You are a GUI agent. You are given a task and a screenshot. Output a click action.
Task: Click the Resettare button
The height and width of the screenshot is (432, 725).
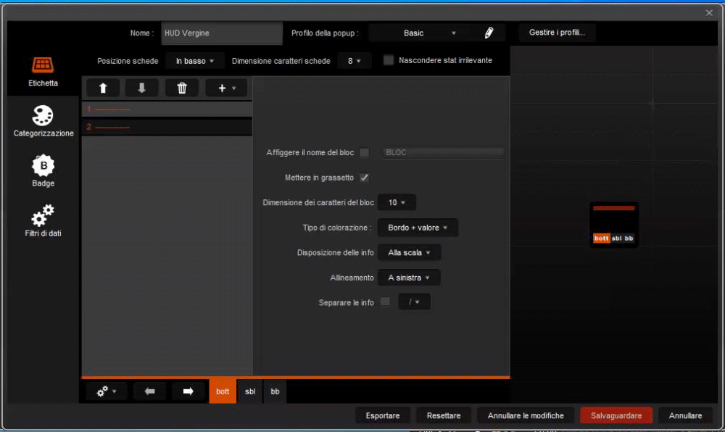point(444,415)
